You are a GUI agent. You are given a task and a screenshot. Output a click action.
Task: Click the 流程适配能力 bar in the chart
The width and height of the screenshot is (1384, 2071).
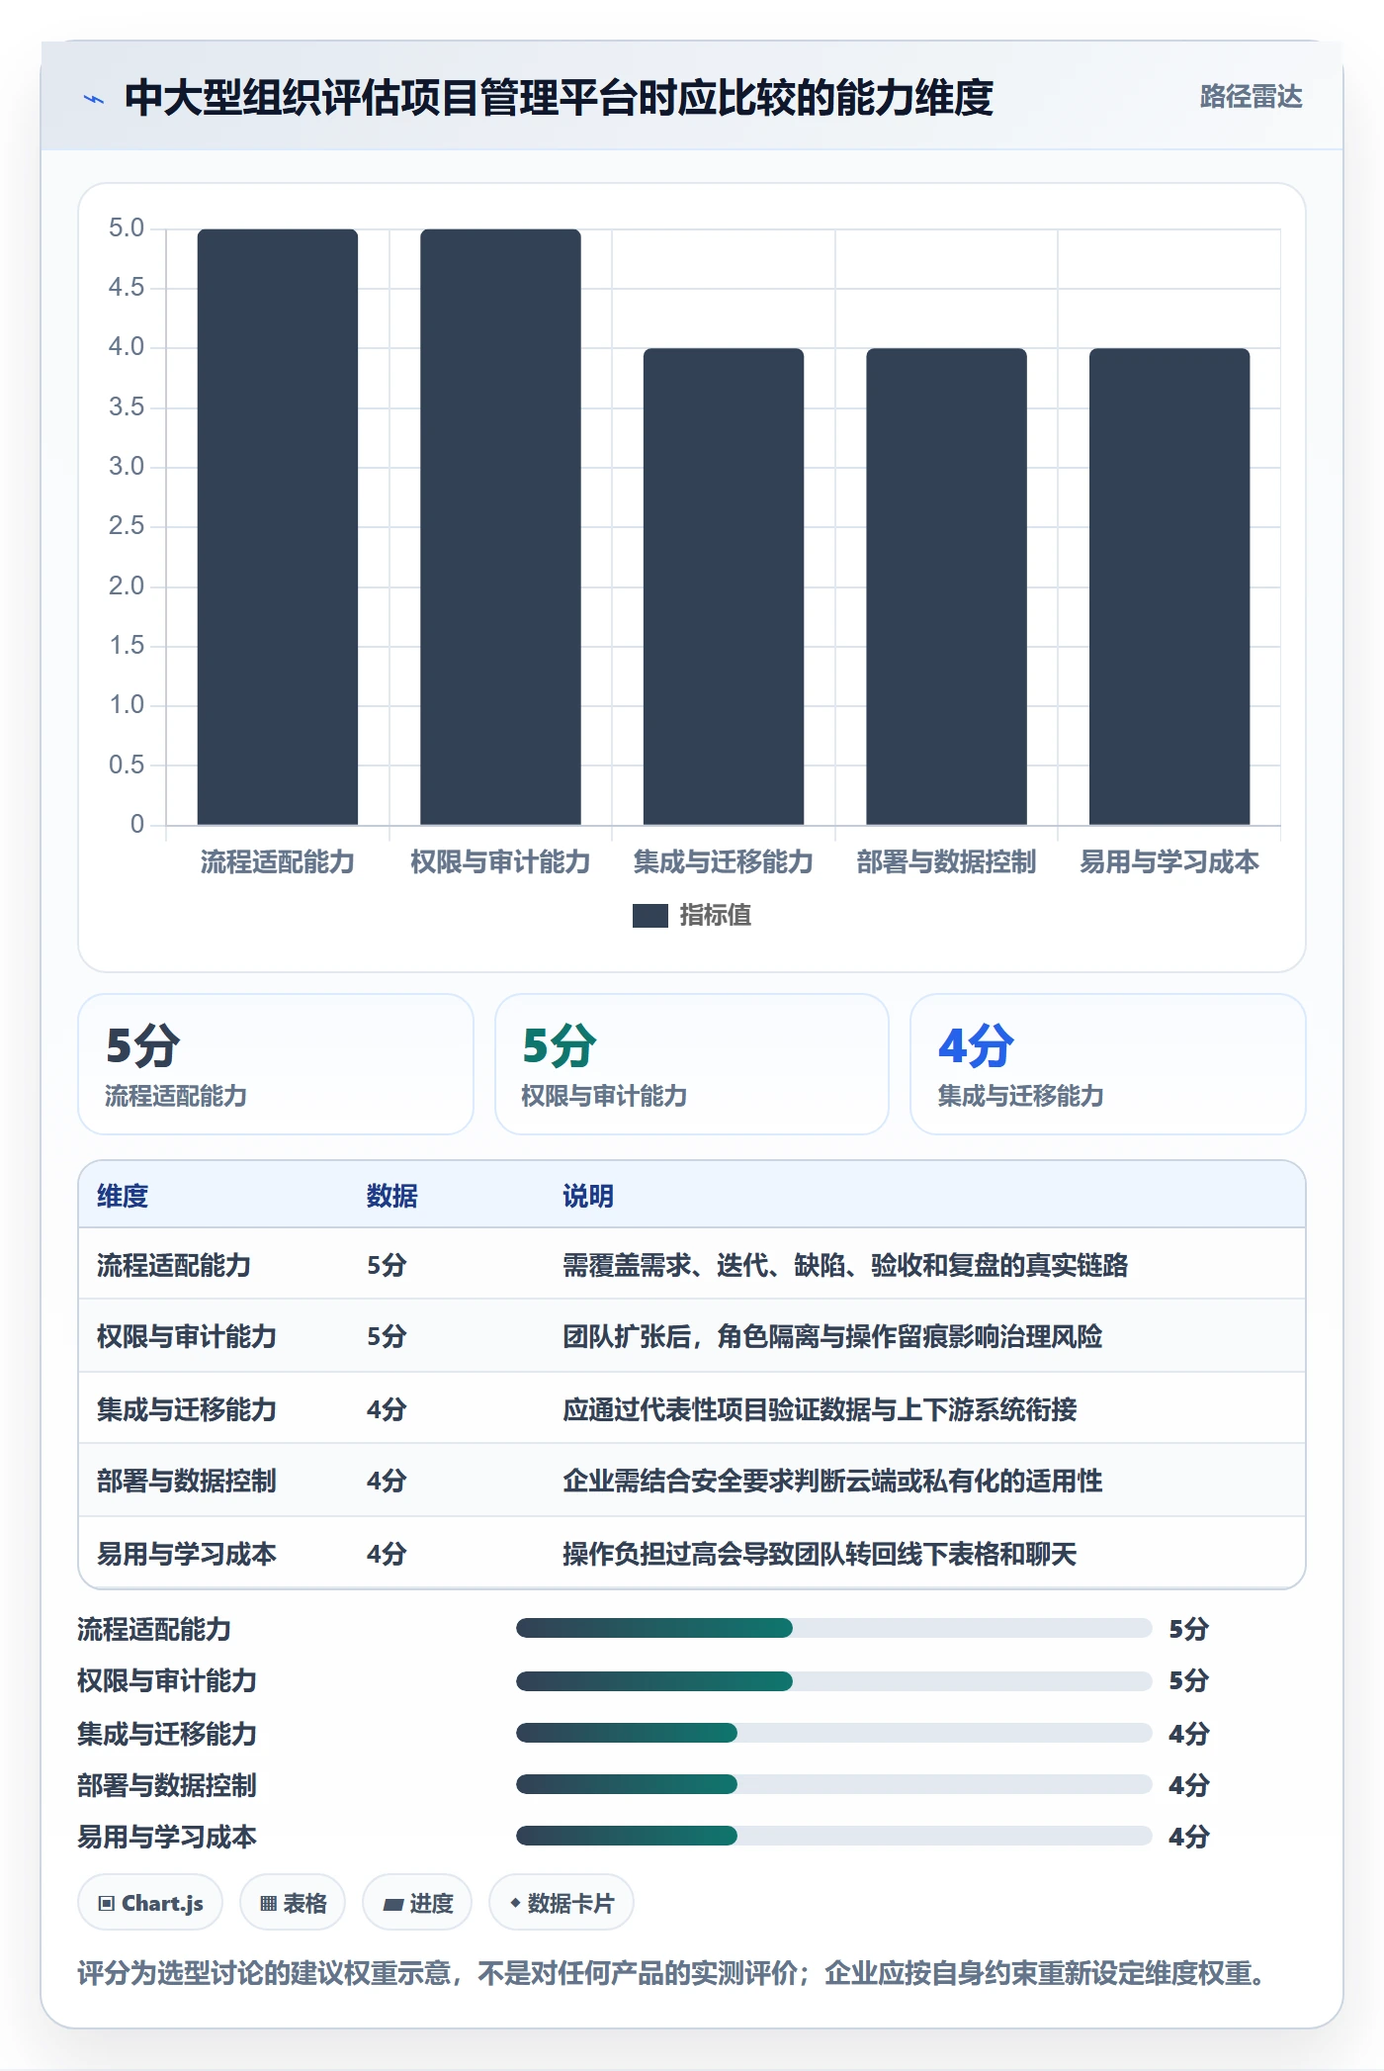278,527
